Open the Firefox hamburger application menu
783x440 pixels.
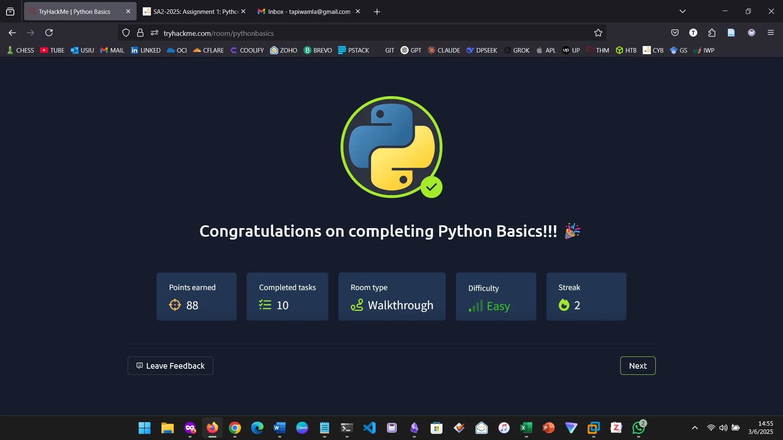[770, 33]
